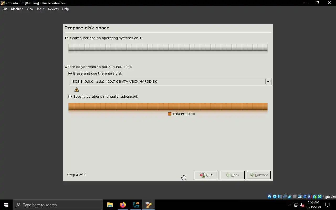Click the audio status icon in VirtualBox

(x=280, y=197)
